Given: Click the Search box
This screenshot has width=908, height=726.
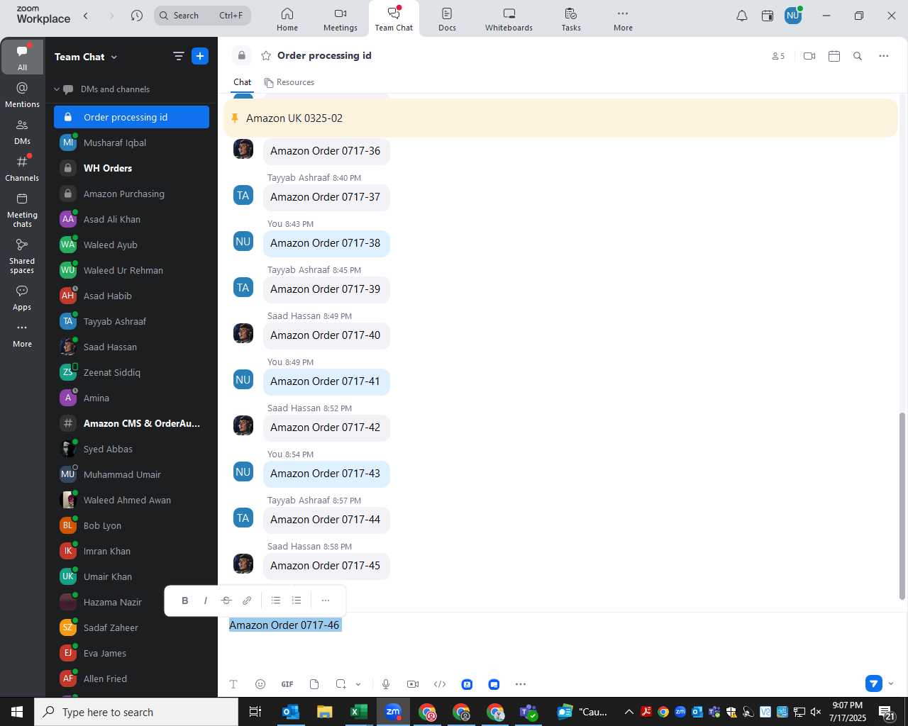Looking at the screenshot, I should pos(202,16).
